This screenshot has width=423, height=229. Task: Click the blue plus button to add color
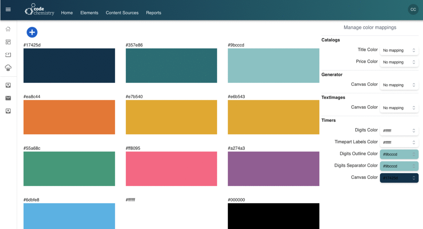click(x=32, y=32)
